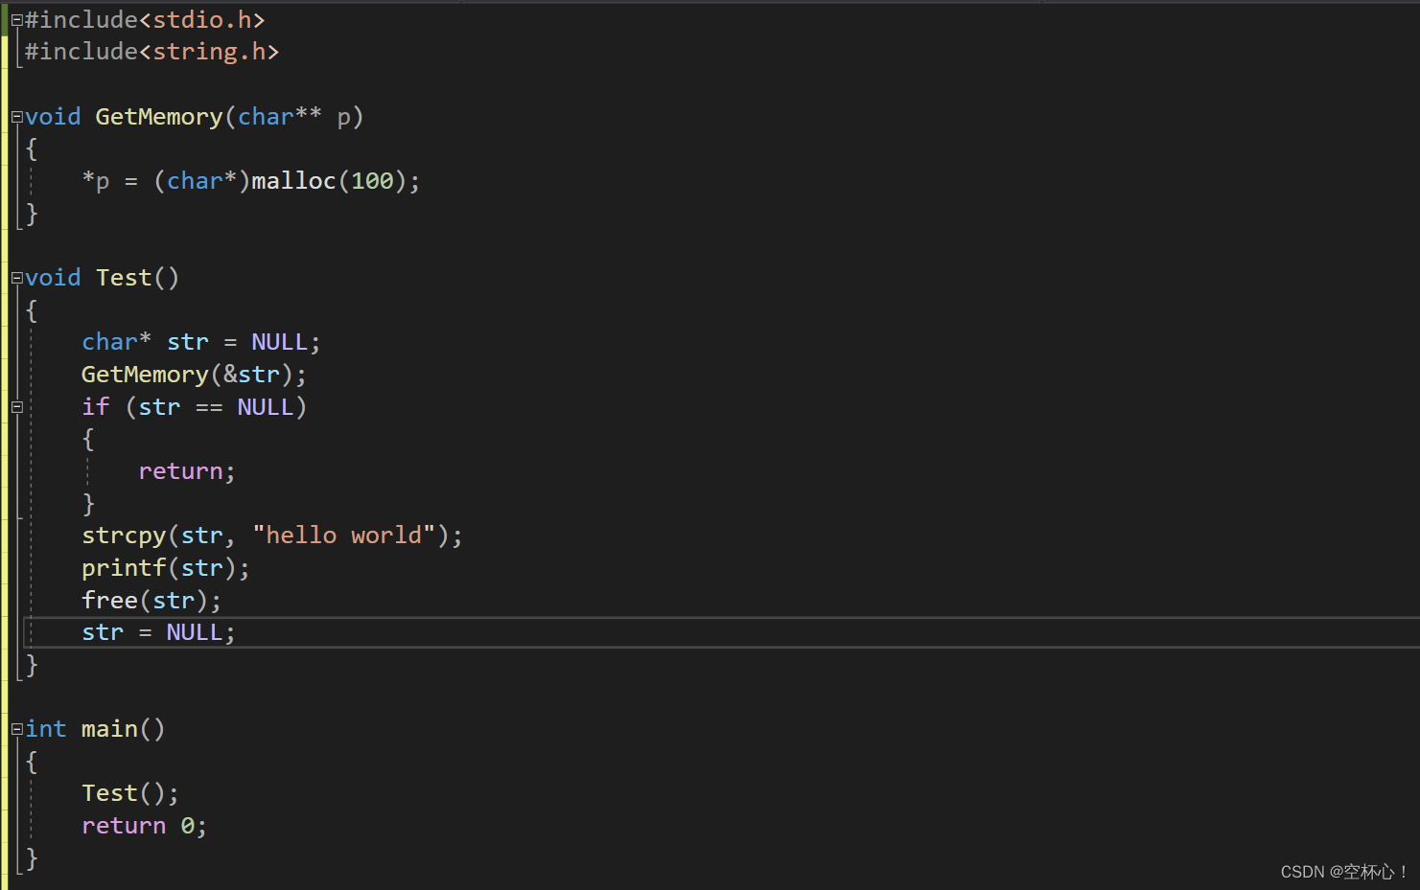Click the int main() definition
The image size is (1420, 890).
pyautogui.click(x=95, y=729)
